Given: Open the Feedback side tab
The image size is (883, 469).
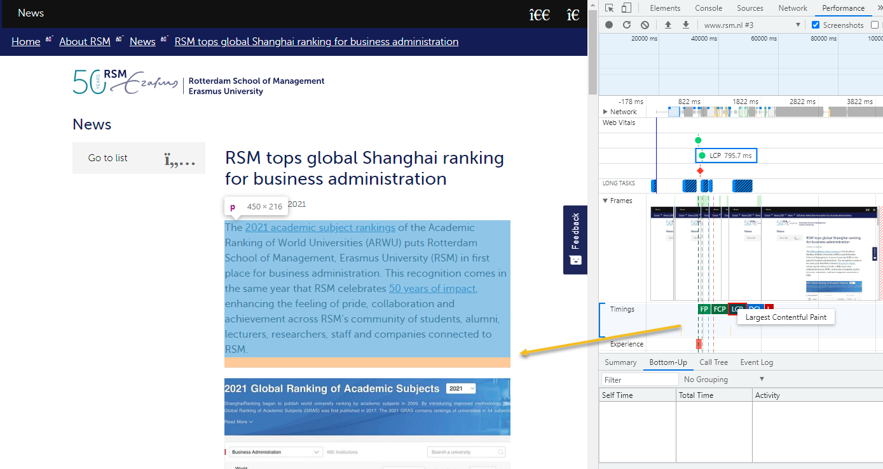Looking at the screenshot, I should pyautogui.click(x=575, y=239).
